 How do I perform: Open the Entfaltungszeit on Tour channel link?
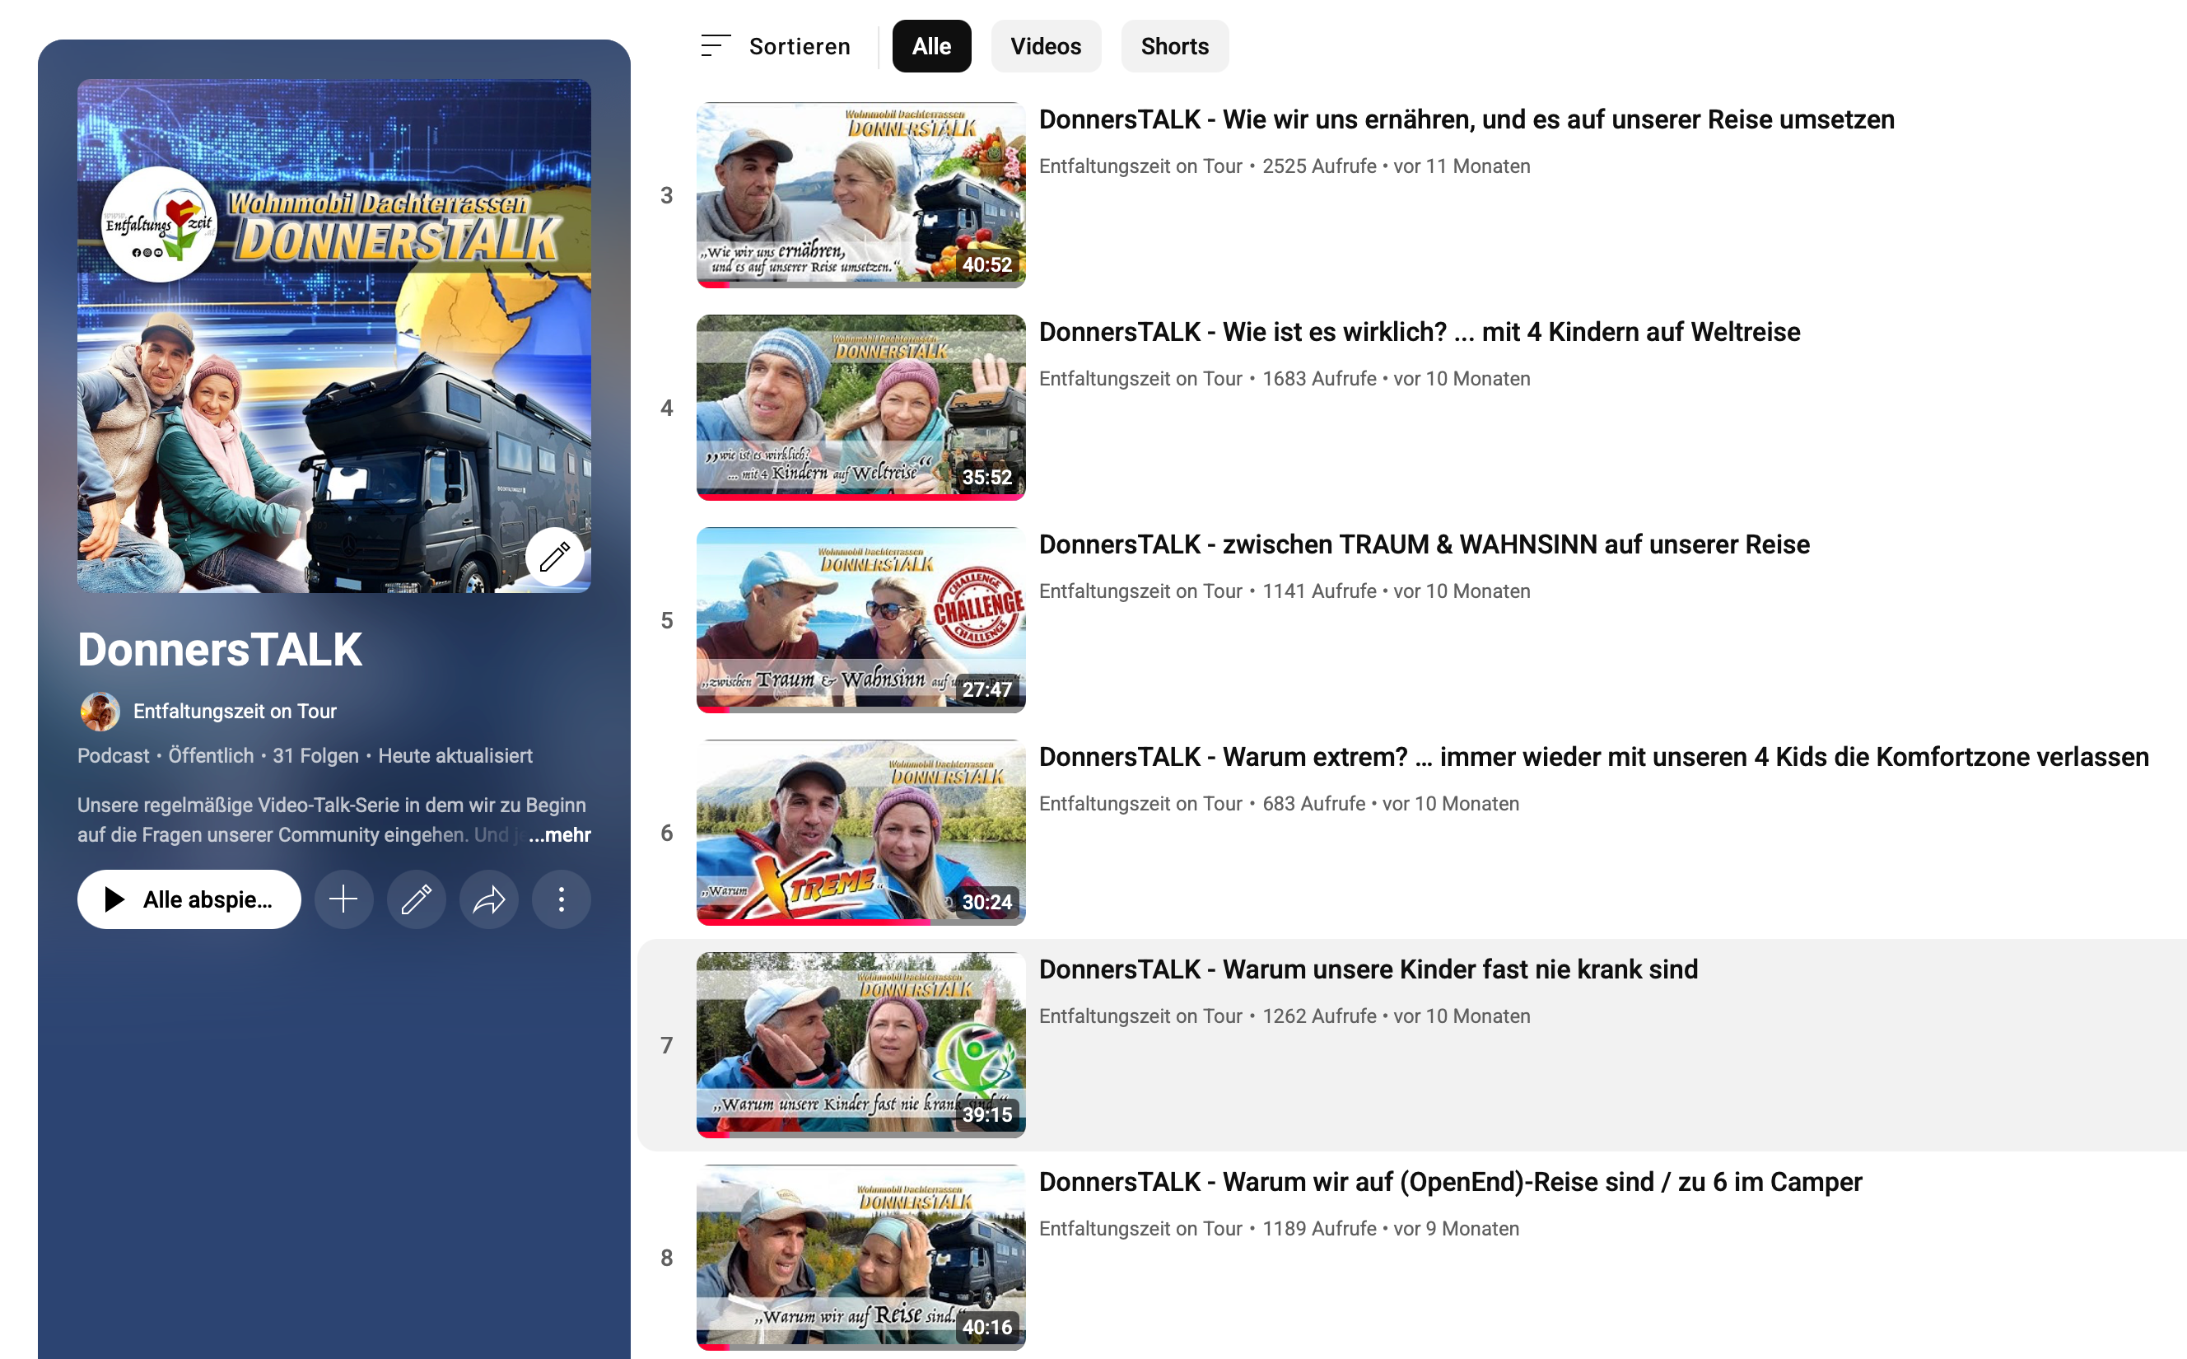tap(235, 711)
